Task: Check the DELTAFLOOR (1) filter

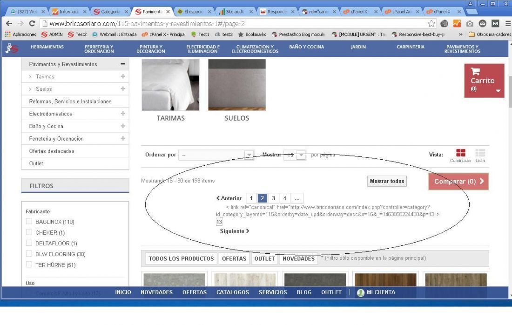Action: [29, 243]
